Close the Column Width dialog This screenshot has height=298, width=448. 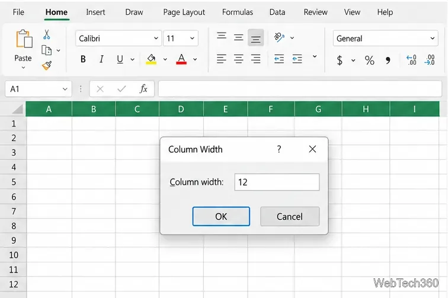[312, 149]
